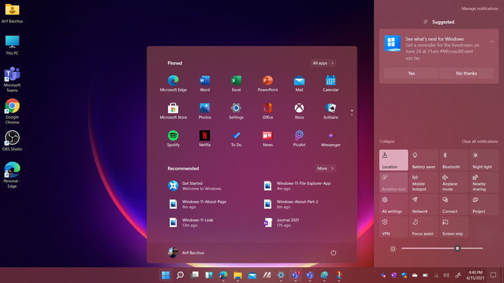Expand More recommended items
Screen dimensions: 504x283
pos(325,168)
